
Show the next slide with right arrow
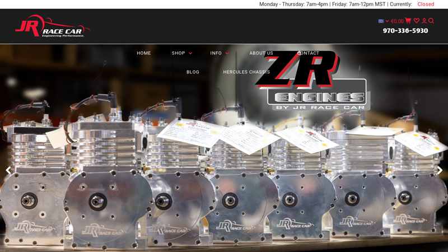click(440, 171)
